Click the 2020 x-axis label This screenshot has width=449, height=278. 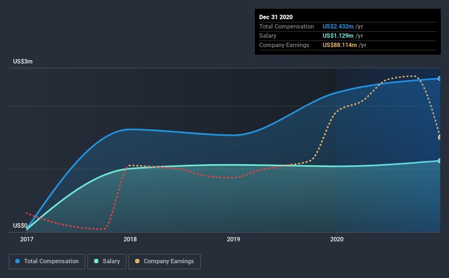tap(337, 239)
